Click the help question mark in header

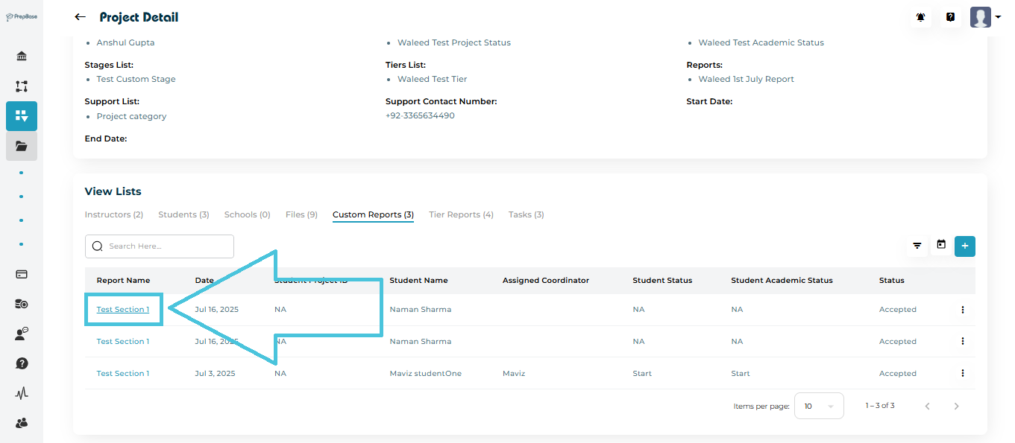(x=950, y=17)
